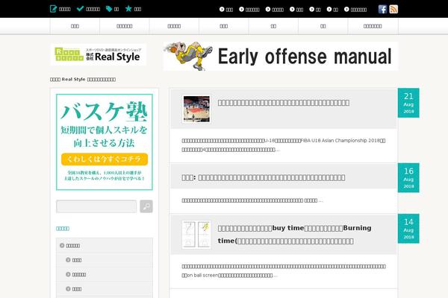
Task: Click the magnifier search button in sidebar
Action: [x=146, y=206]
